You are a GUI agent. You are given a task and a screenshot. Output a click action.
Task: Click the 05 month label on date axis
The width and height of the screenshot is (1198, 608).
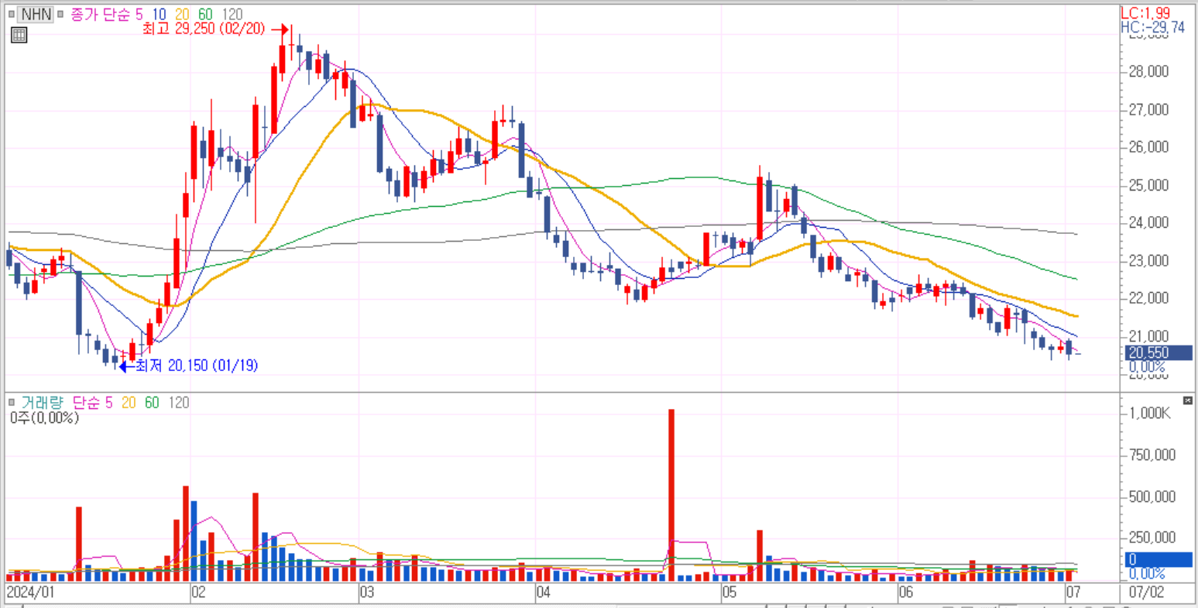pos(729,593)
